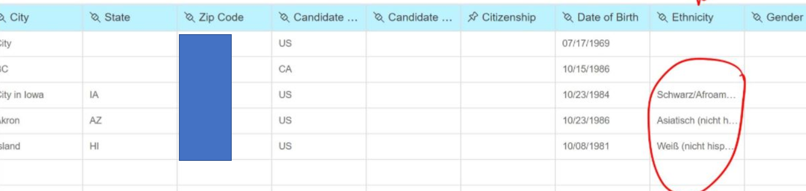Click the unpin icon beside Ethnicity header
The width and height of the screenshot is (806, 191).
click(x=662, y=17)
